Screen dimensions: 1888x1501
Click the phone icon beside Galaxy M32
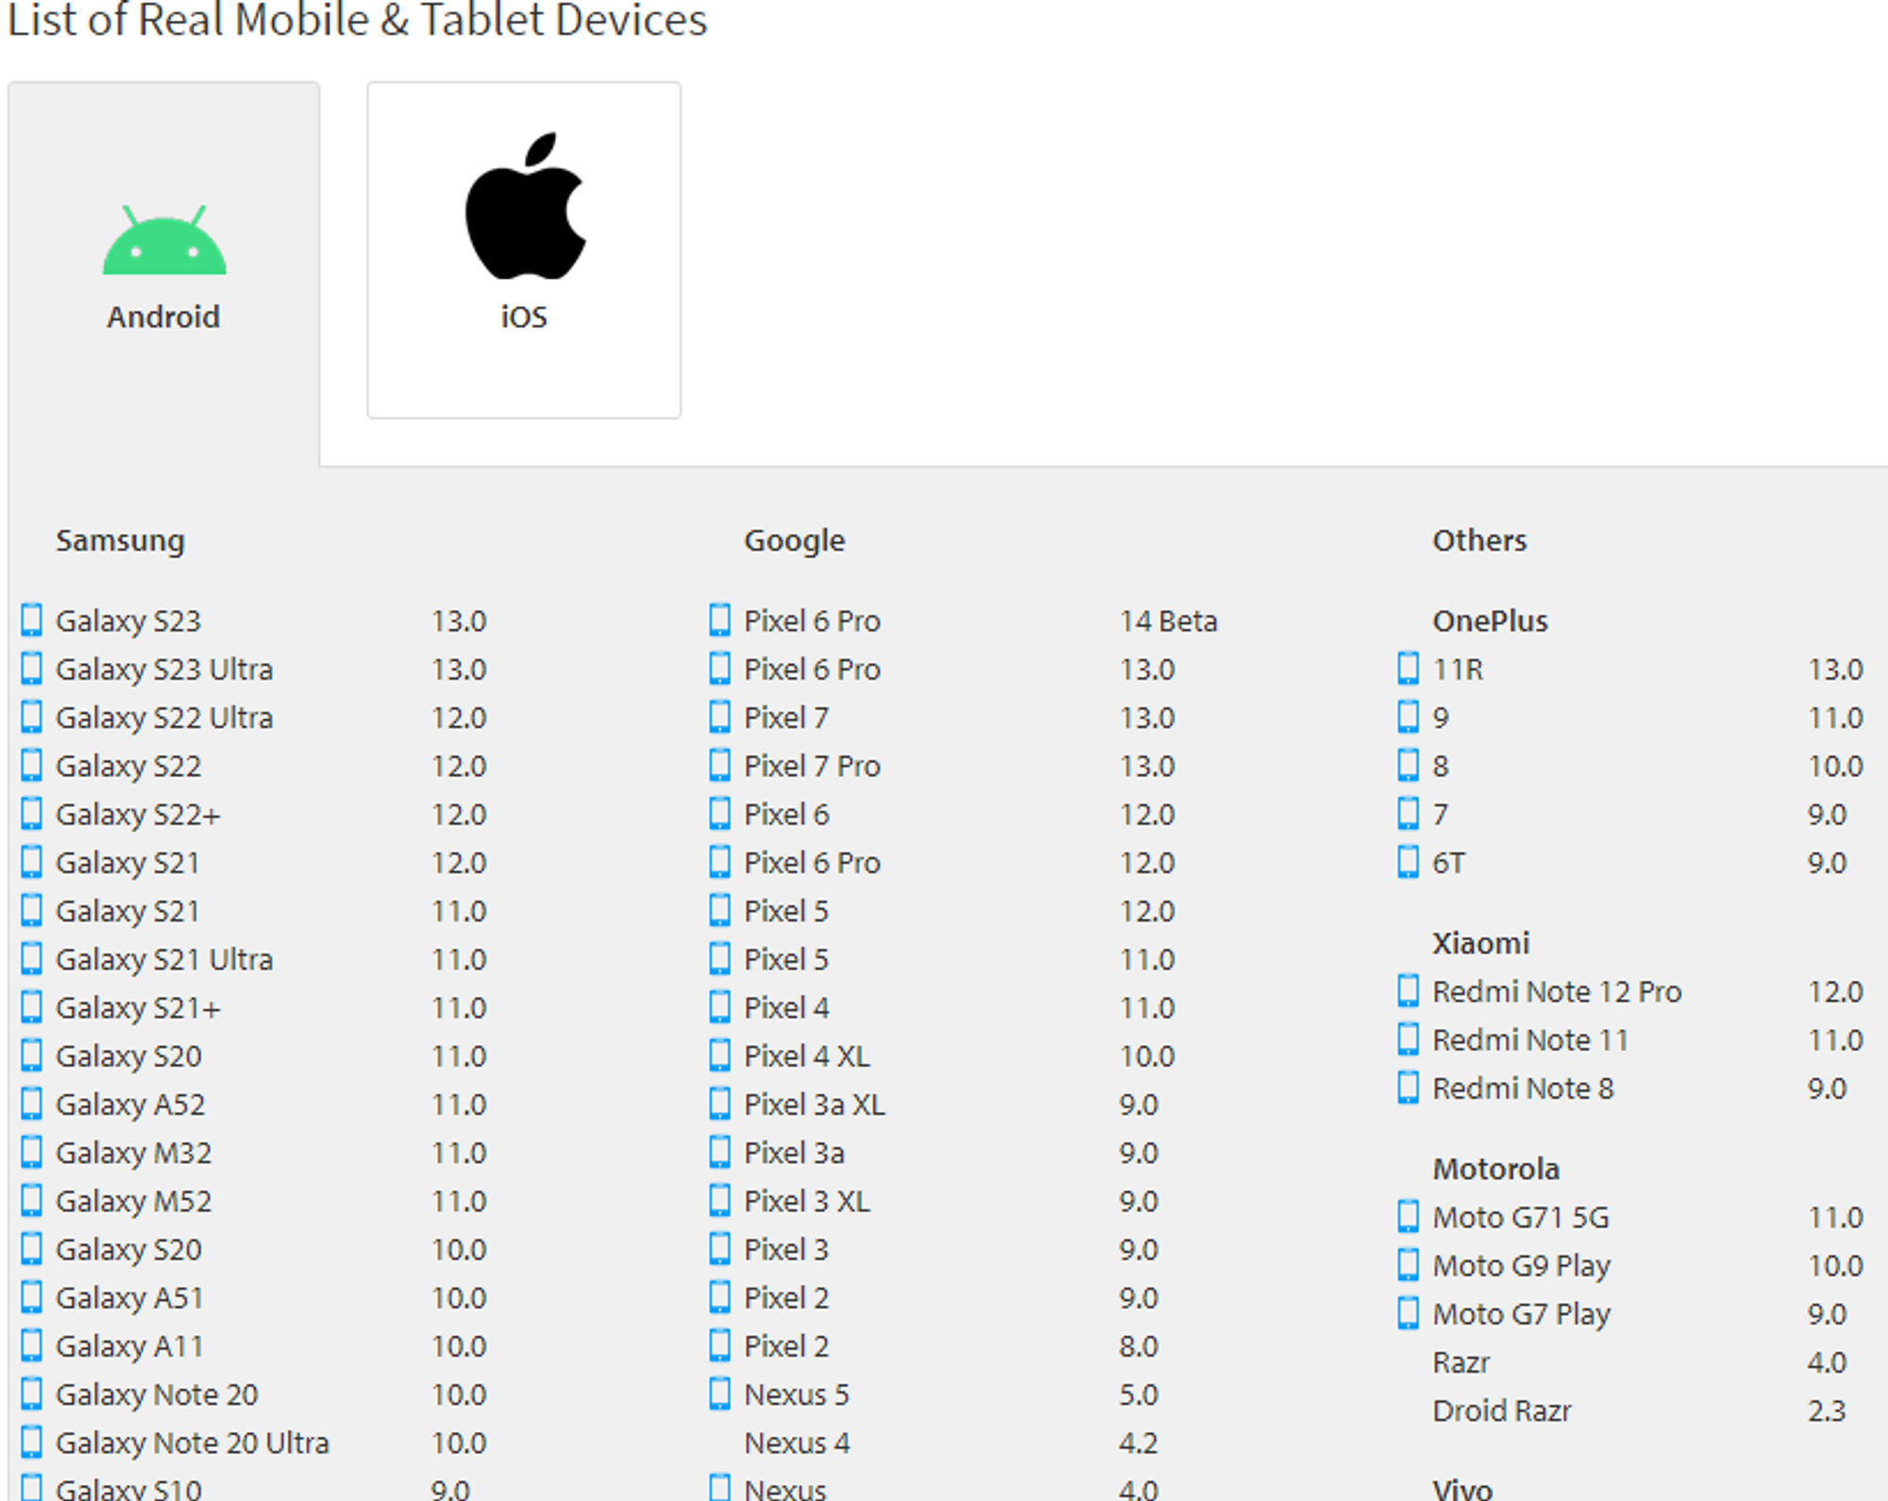[31, 1152]
